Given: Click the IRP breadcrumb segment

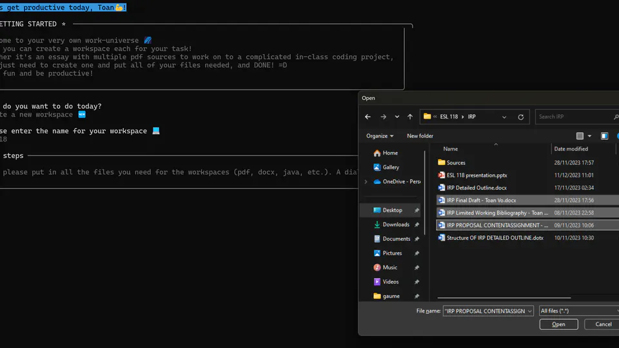Looking at the screenshot, I should tap(472, 117).
